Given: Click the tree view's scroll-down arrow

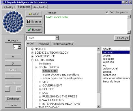Looking at the screenshot, I should coord(98,106).
